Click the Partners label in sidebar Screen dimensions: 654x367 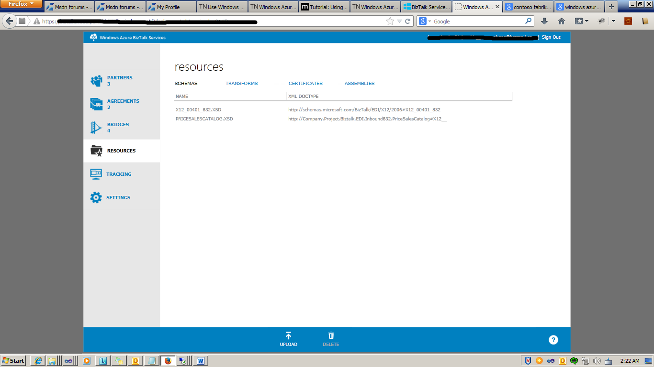[x=120, y=78]
